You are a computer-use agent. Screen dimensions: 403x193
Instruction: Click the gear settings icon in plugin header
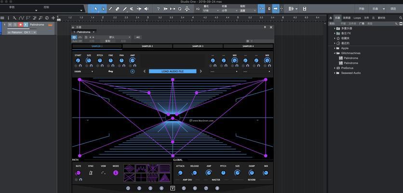247,41
